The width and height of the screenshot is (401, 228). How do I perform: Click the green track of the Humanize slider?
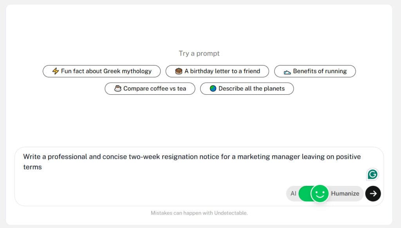coord(305,194)
